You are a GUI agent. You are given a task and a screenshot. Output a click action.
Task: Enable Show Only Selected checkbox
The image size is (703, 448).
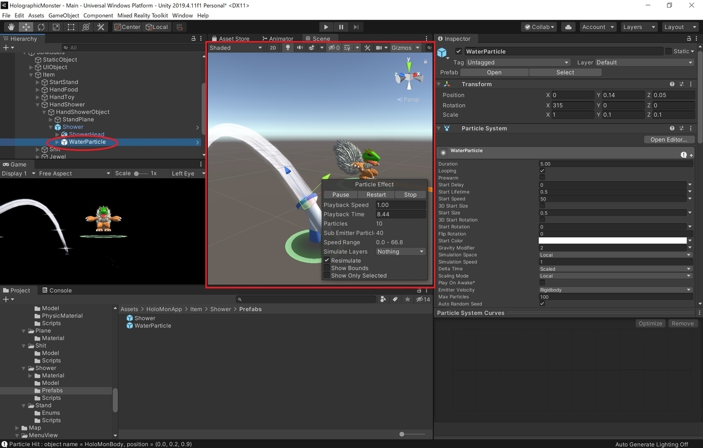pos(327,275)
